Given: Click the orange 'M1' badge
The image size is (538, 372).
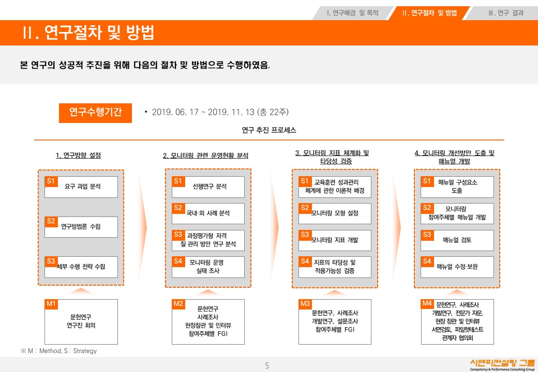Looking at the screenshot, I should (x=51, y=304).
